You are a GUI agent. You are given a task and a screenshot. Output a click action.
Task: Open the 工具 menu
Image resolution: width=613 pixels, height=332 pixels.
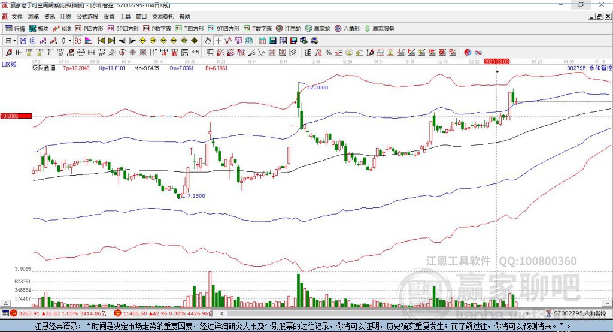[125, 16]
